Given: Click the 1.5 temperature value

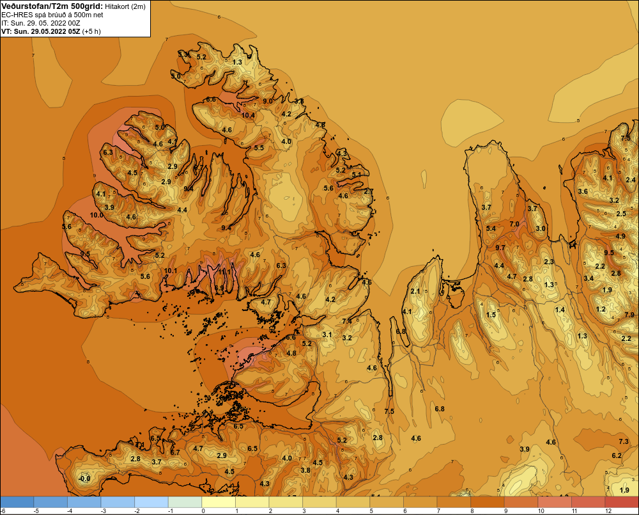Looking at the screenshot, I should pos(491,315).
